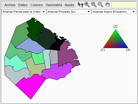Open the Colores menu
The width and height of the screenshot is (138, 104).
(37, 5)
